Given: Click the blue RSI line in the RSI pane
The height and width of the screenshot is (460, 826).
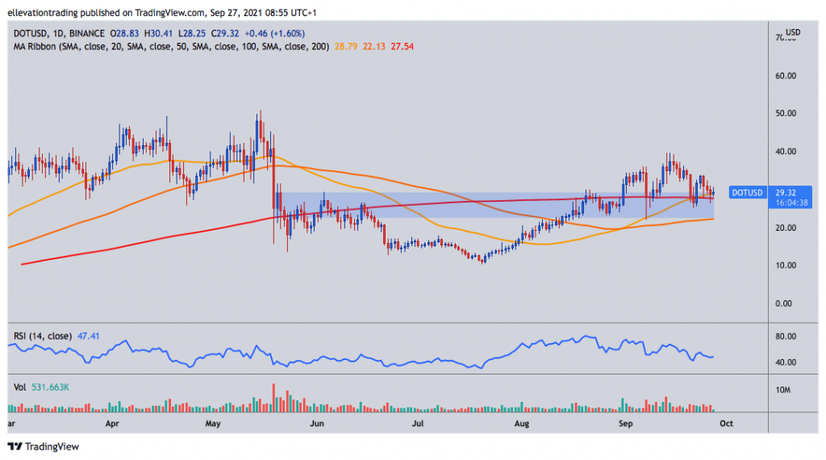Looking at the screenshot, I should (361, 350).
